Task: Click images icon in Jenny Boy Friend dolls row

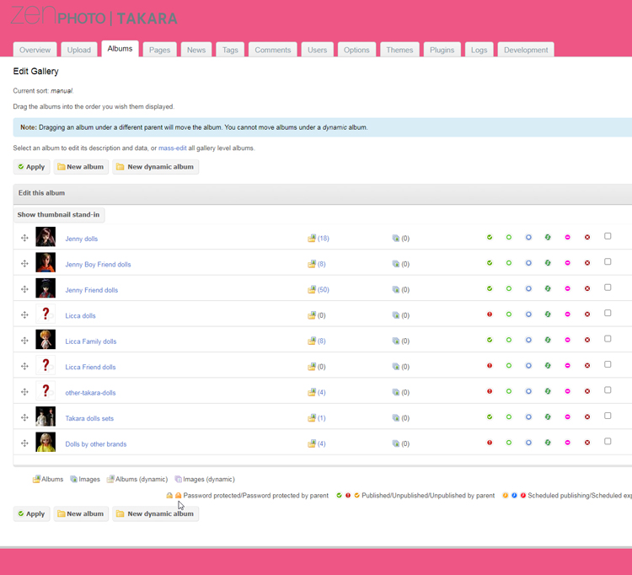Action: [396, 264]
